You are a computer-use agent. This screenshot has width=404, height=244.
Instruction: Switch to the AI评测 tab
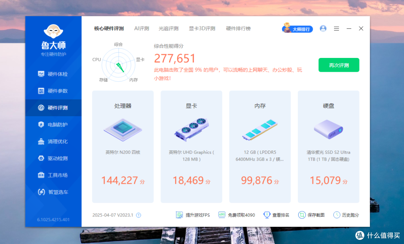[x=141, y=28]
